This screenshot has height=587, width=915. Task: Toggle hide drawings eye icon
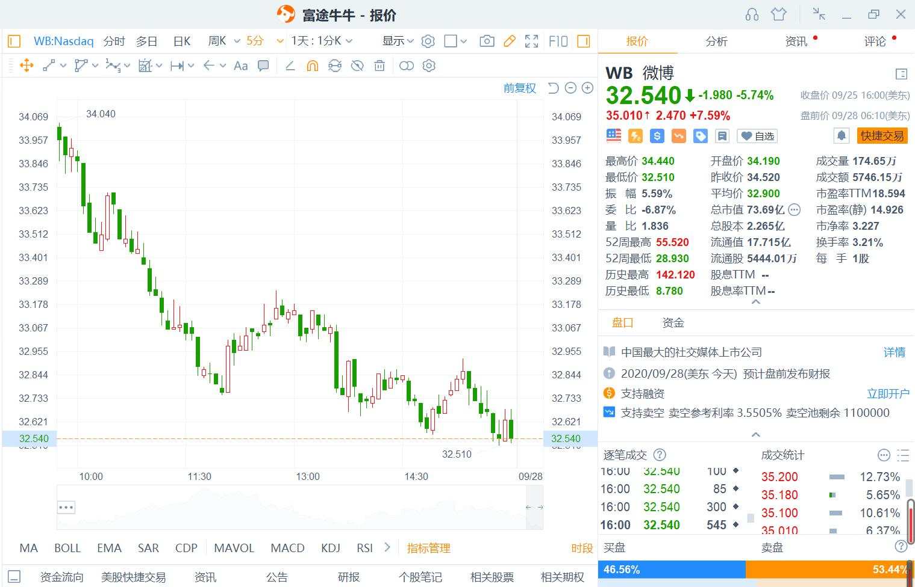357,66
